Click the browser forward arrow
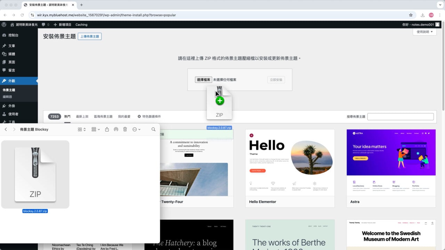The height and width of the screenshot is (250, 445). coord(14,15)
